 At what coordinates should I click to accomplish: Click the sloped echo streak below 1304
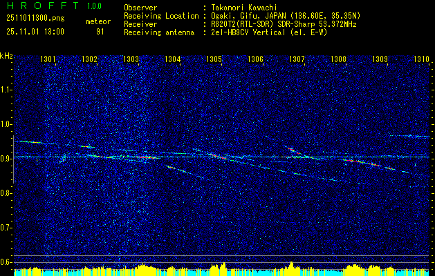pyautogui.click(x=185, y=172)
